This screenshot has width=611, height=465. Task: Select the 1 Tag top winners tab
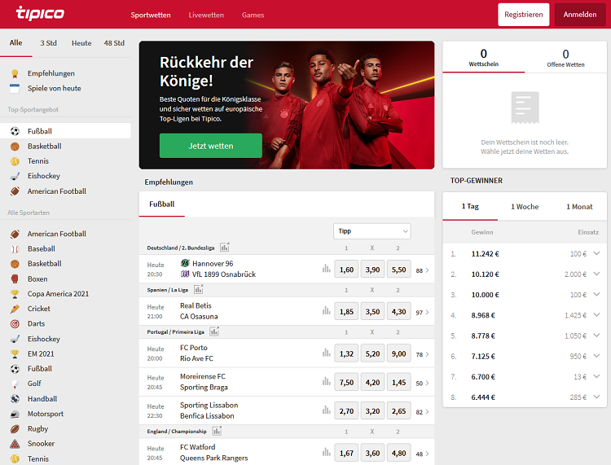click(x=470, y=206)
